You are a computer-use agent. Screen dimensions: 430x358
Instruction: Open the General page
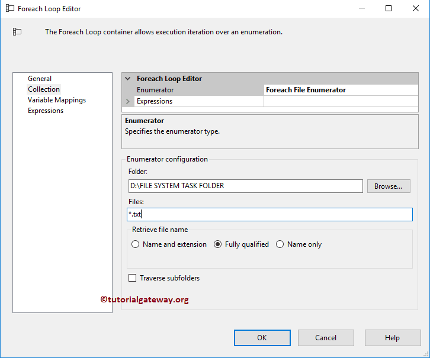click(40, 79)
